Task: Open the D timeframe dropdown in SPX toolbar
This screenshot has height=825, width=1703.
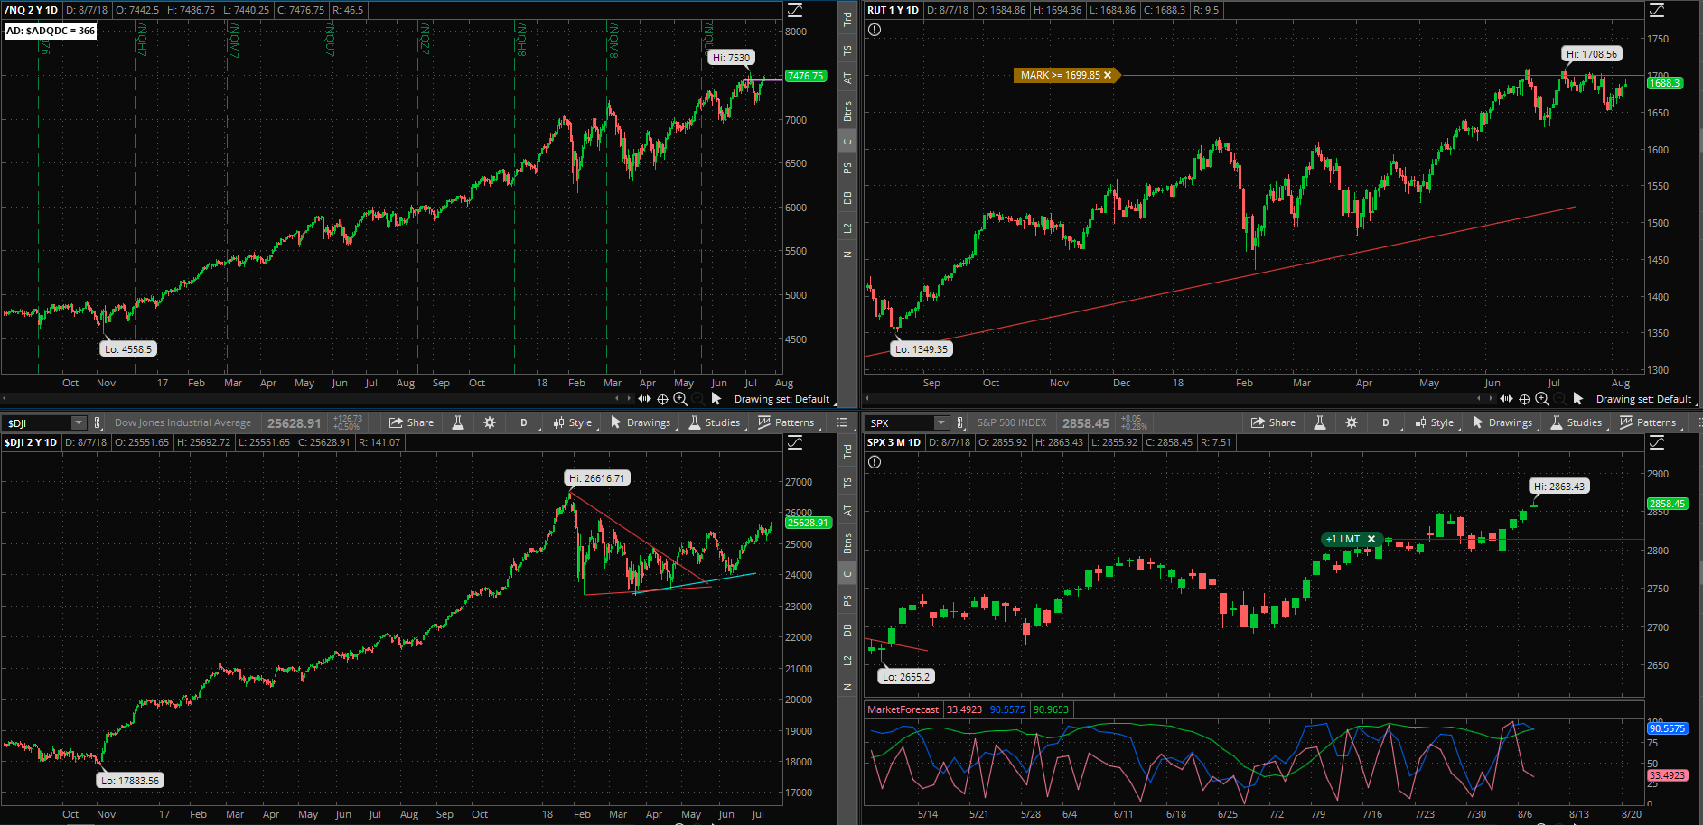Action: pyautogui.click(x=1385, y=422)
